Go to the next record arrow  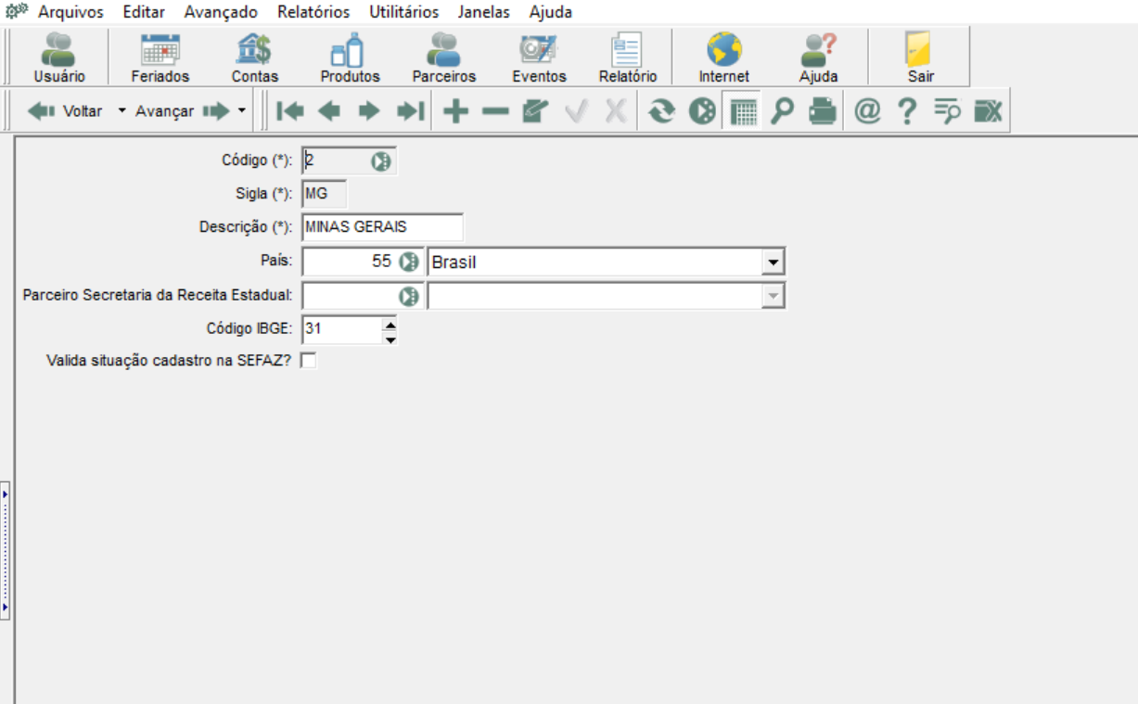point(369,112)
